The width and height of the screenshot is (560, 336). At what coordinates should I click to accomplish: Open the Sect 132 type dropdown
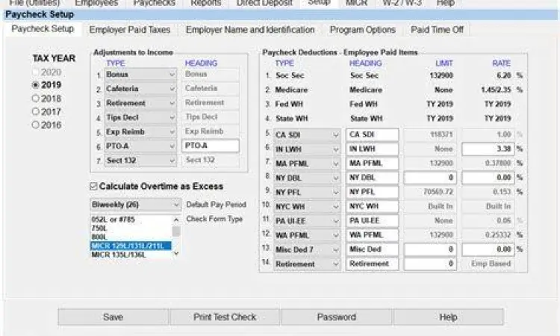click(x=140, y=161)
